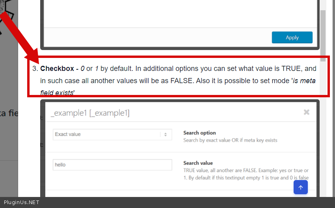Click the Search value label
This screenshot has height=208, width=335.
click(x=198, y=163)
